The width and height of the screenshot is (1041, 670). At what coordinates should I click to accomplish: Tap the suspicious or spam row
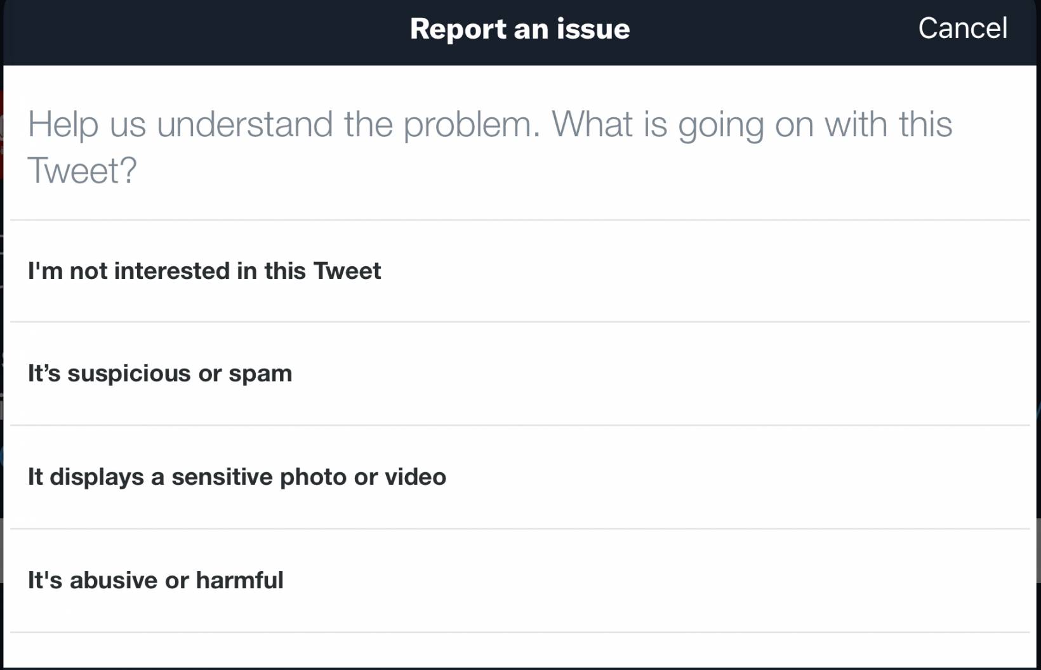[519, 374]
